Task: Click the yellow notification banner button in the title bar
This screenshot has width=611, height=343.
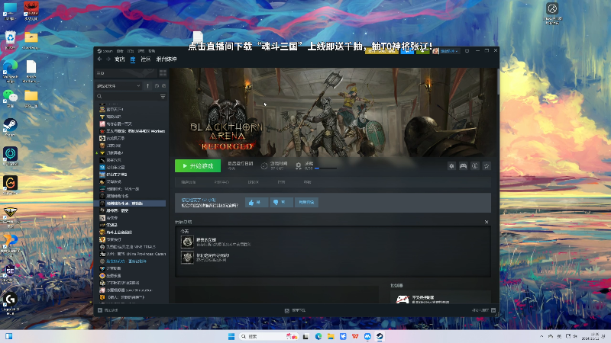Action: tap(381, 51)
